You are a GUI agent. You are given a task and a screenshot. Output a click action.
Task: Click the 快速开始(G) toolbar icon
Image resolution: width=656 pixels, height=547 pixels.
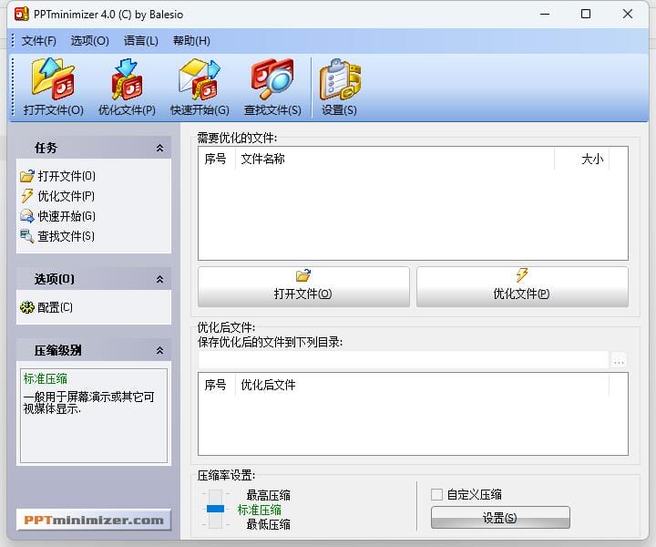200,87
